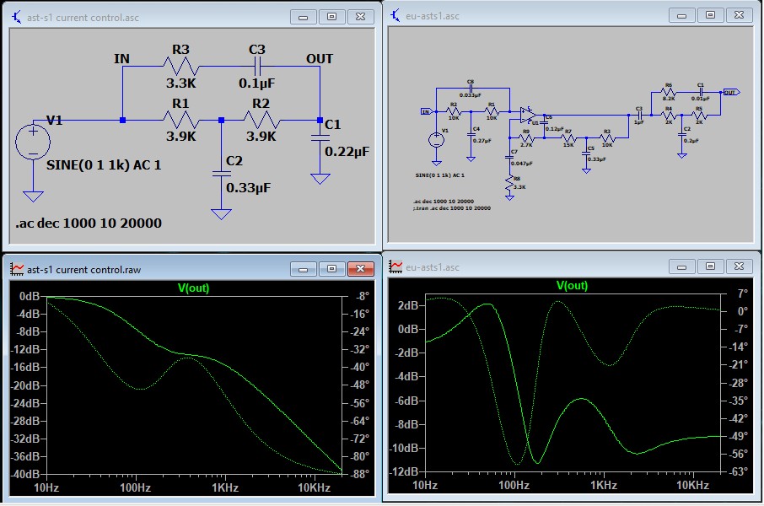Click the phase axis of the left plot
The height and width of the screenshot is (506, 764).
tap(361, 384)
